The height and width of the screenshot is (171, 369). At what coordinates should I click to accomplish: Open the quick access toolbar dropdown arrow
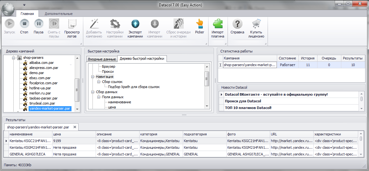click(x=24, y=5)
